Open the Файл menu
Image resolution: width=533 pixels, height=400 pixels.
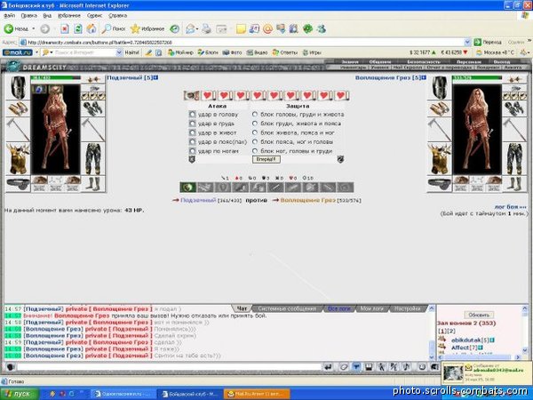point(10,16)
